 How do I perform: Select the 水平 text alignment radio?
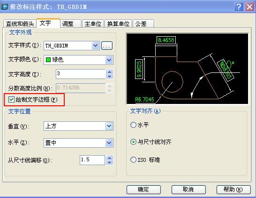(133, 125)
